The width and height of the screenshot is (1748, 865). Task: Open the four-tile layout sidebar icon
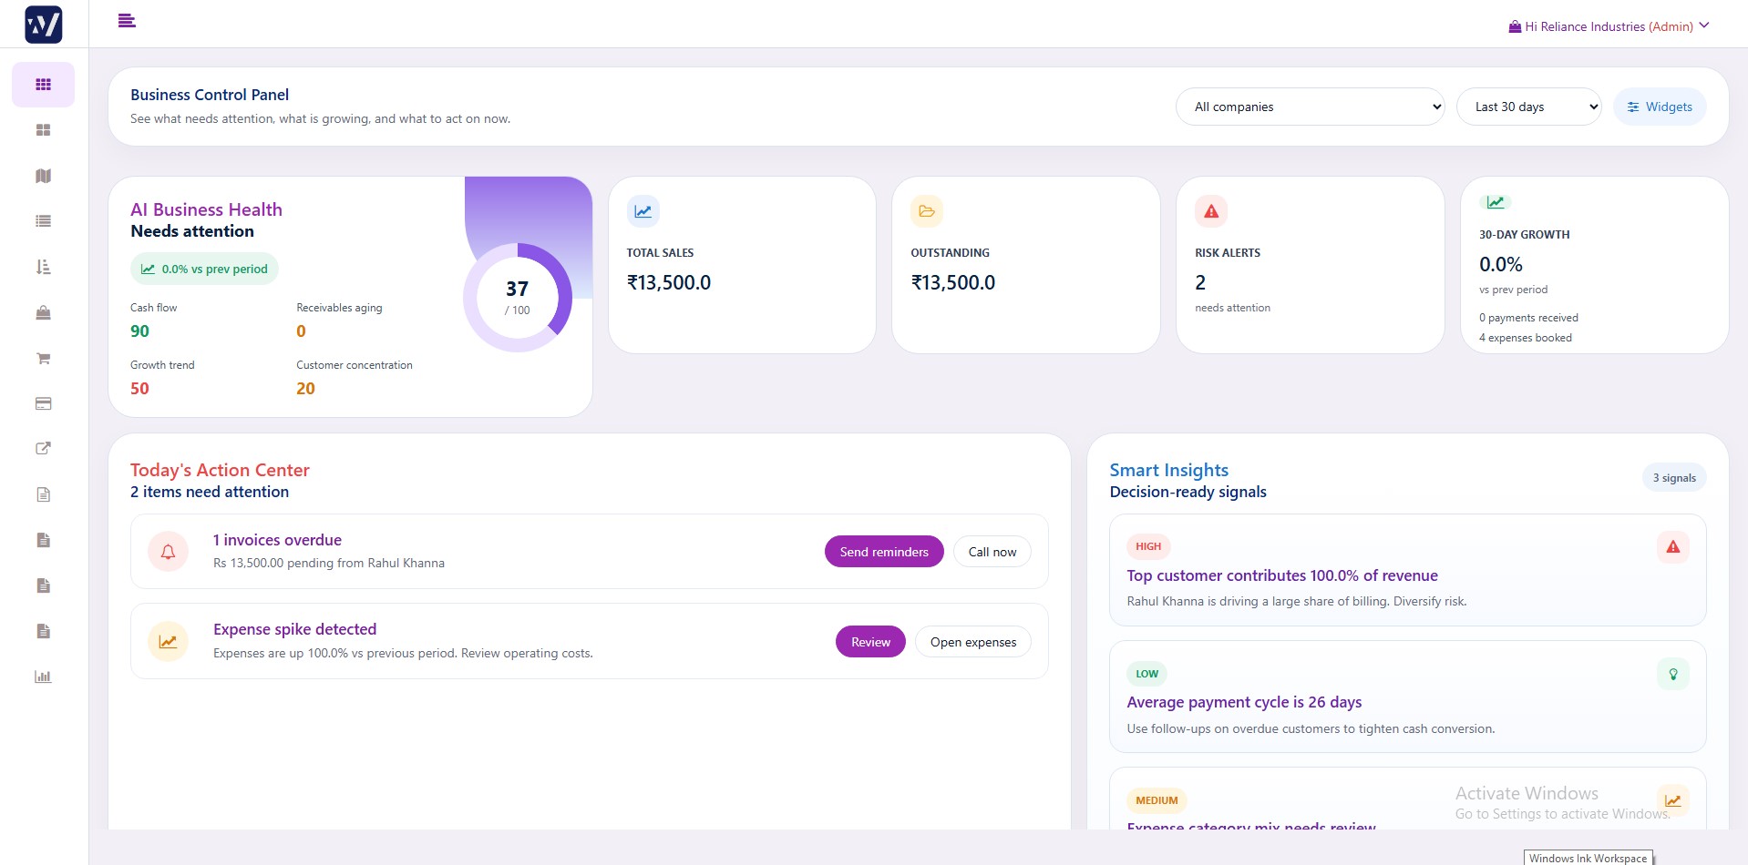[x=43, y=130]
